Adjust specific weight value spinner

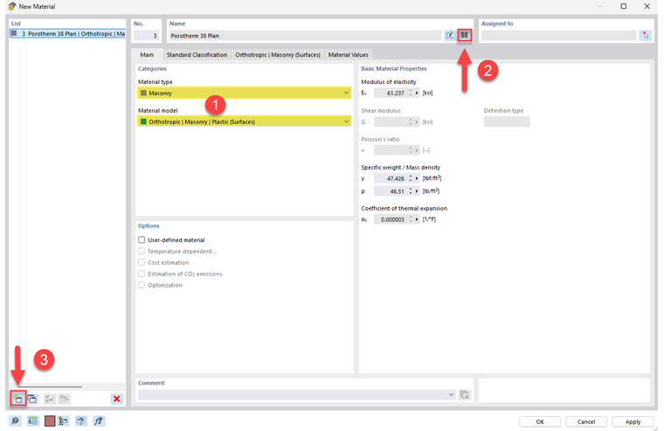[x=411, y=178]
